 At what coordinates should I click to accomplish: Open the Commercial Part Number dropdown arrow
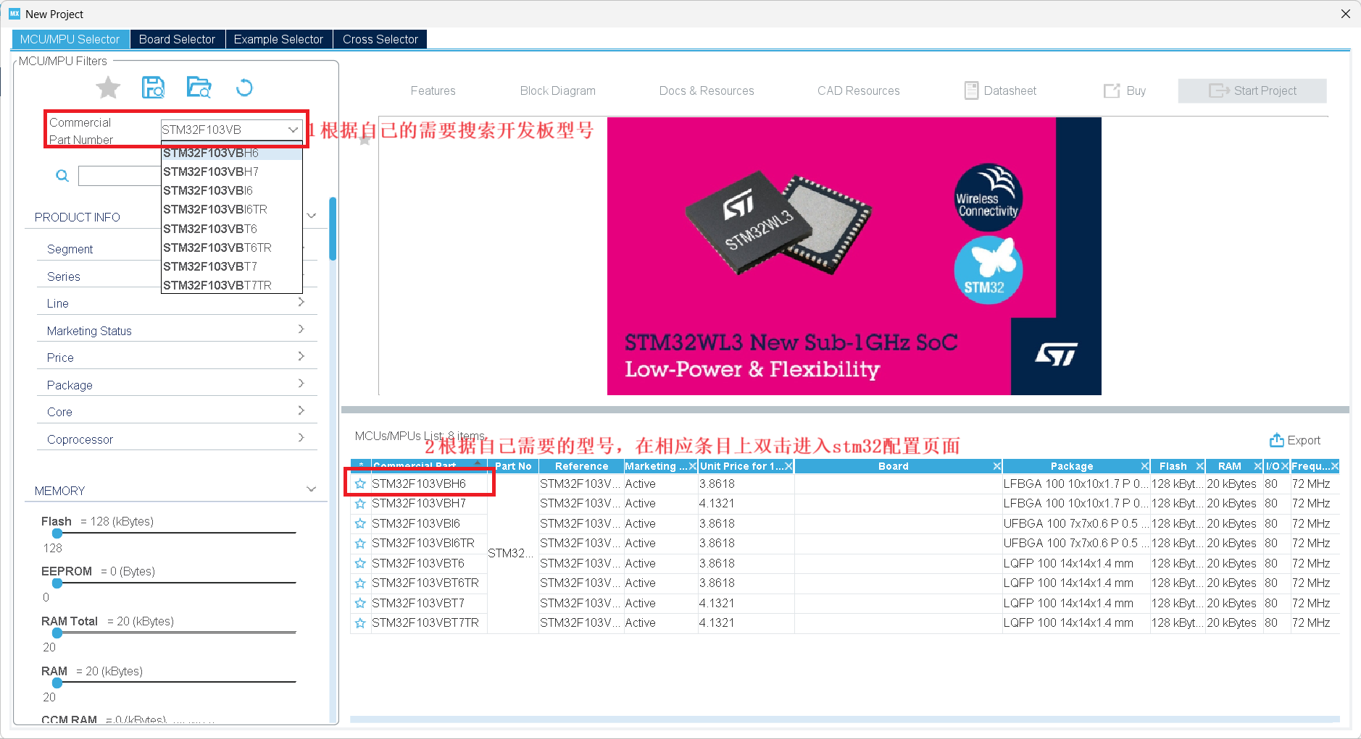coord(293,130)
